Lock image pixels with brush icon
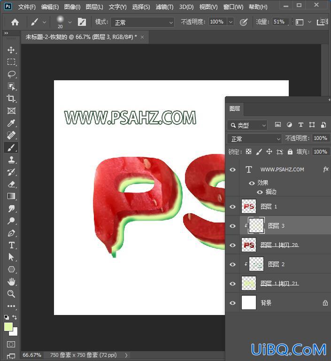The height and width of the screenshot is (361, 331). [259, 152]
